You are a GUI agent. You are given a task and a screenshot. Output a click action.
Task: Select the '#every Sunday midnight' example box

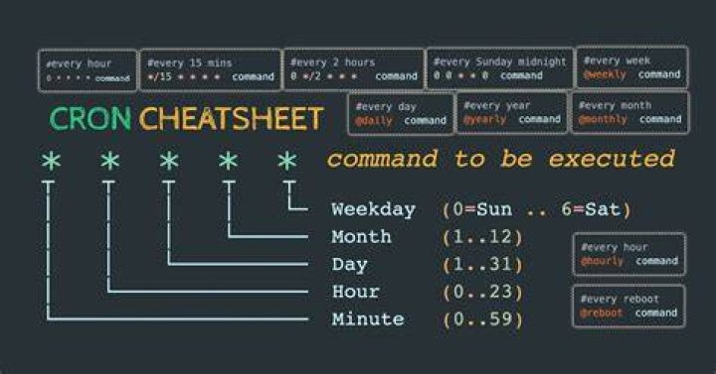[x=499, y=68]
